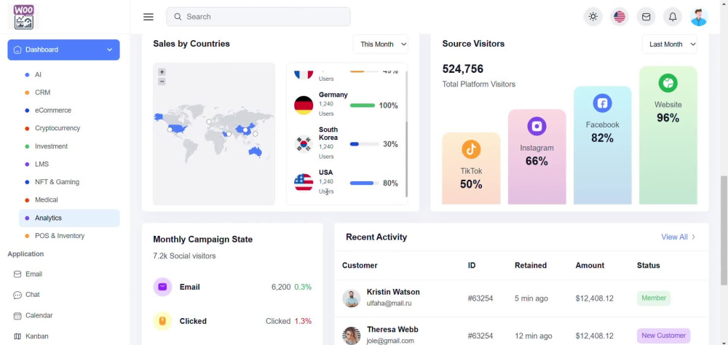This screenshot has width=728, height=345.
Task: Click Theresa Webb's avatar
Action: (352, 336)
